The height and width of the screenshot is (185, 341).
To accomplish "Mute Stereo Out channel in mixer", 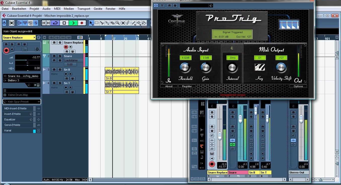I will point(293,112).
